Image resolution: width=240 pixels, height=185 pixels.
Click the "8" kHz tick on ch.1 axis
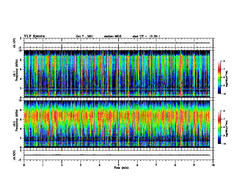pos(21,60)
